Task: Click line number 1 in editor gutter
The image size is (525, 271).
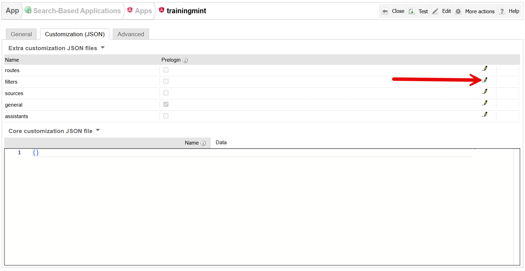Action: [19, 153]
